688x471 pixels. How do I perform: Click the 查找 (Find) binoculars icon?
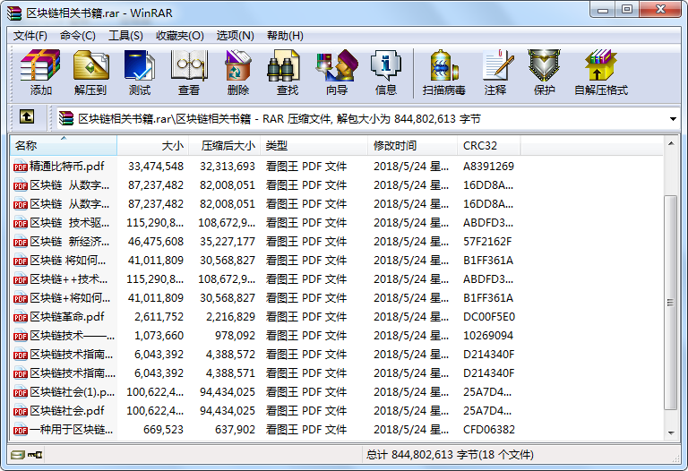coord(283,65)
